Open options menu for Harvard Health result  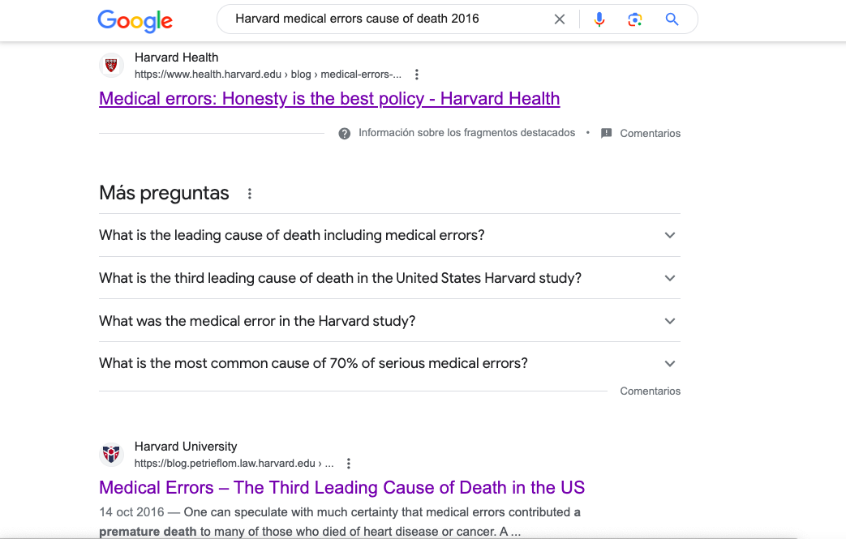(417, 75)
